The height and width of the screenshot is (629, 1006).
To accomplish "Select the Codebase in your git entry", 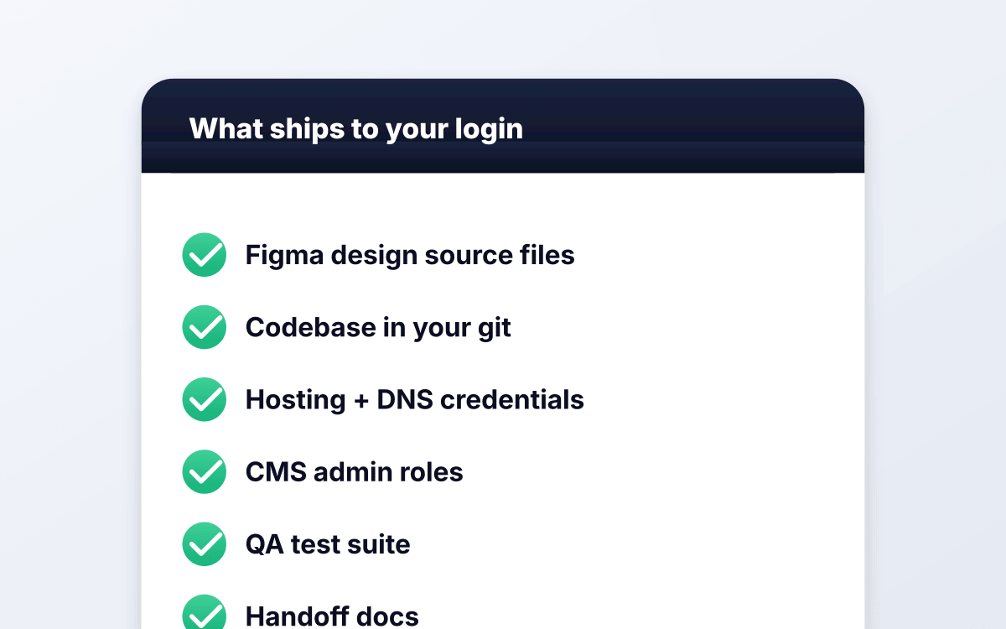I will tap(378, 327).
